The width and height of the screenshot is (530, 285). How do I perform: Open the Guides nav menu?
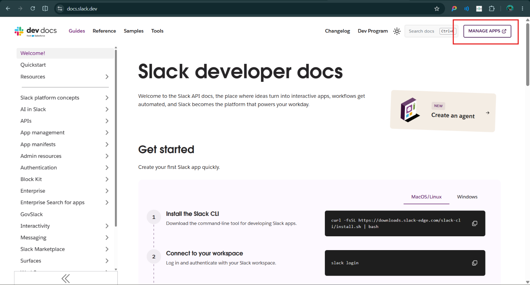77,31
